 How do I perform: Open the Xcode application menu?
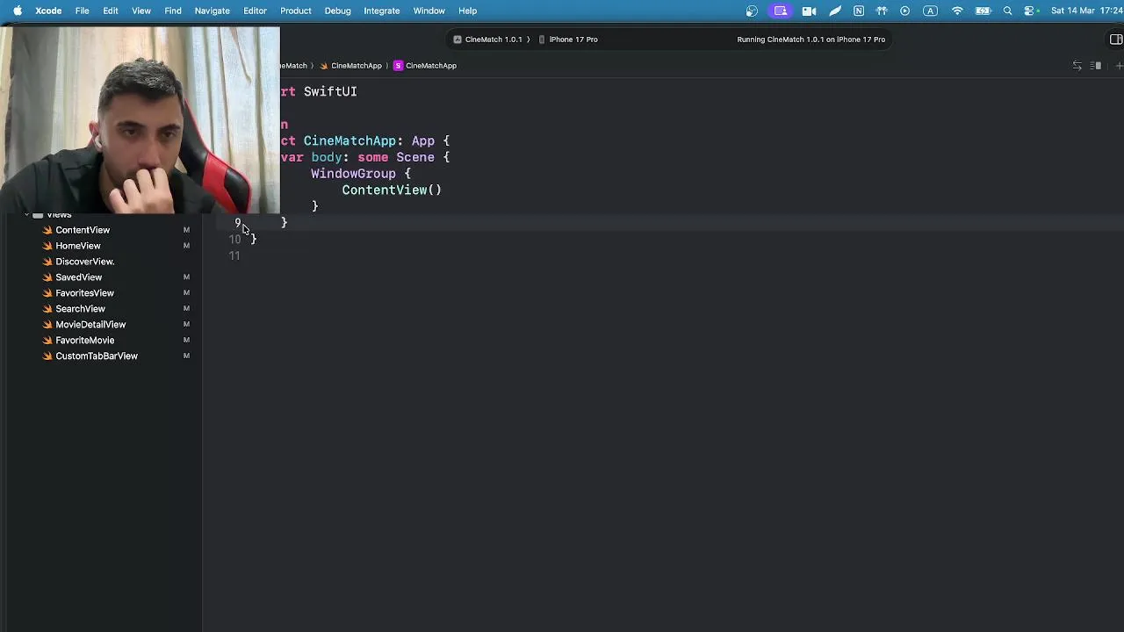click(x=48, y=11)
